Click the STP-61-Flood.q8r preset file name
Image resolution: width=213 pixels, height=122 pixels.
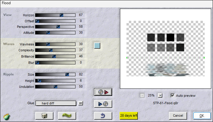(x=166, y=103)
